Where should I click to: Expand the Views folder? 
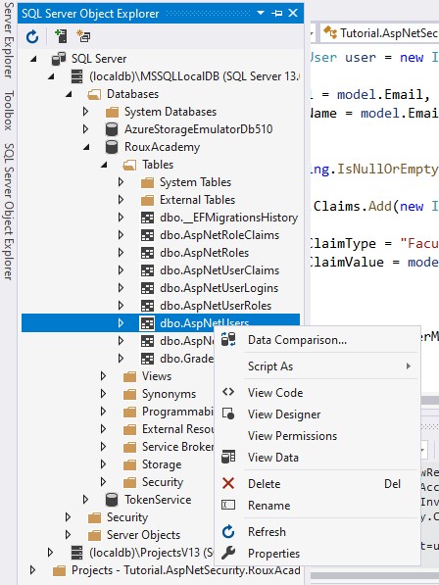pyautogui.click(x=103, y=376)
